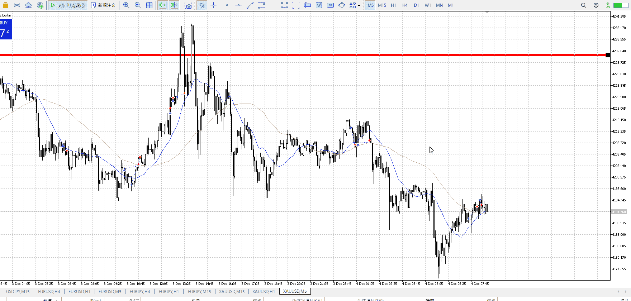Screen dimensions: 631x301
Task: Toggle アルゴリズム取引 algorithmic trading
Action: click(x=68, y=5)
